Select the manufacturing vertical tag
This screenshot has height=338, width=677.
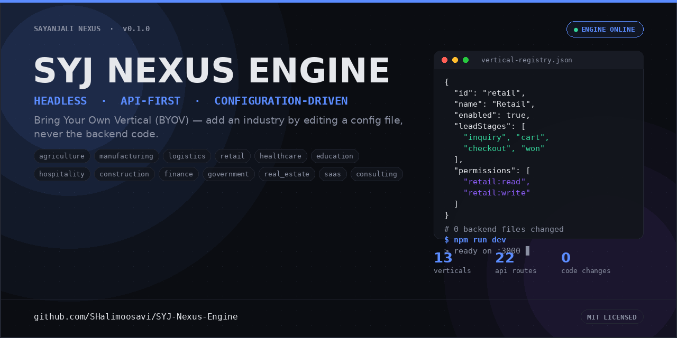[126, 156]
